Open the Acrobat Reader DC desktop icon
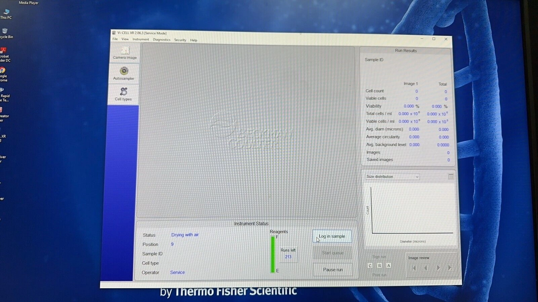Viewport: 538px width, 302px height. [5, 55]
